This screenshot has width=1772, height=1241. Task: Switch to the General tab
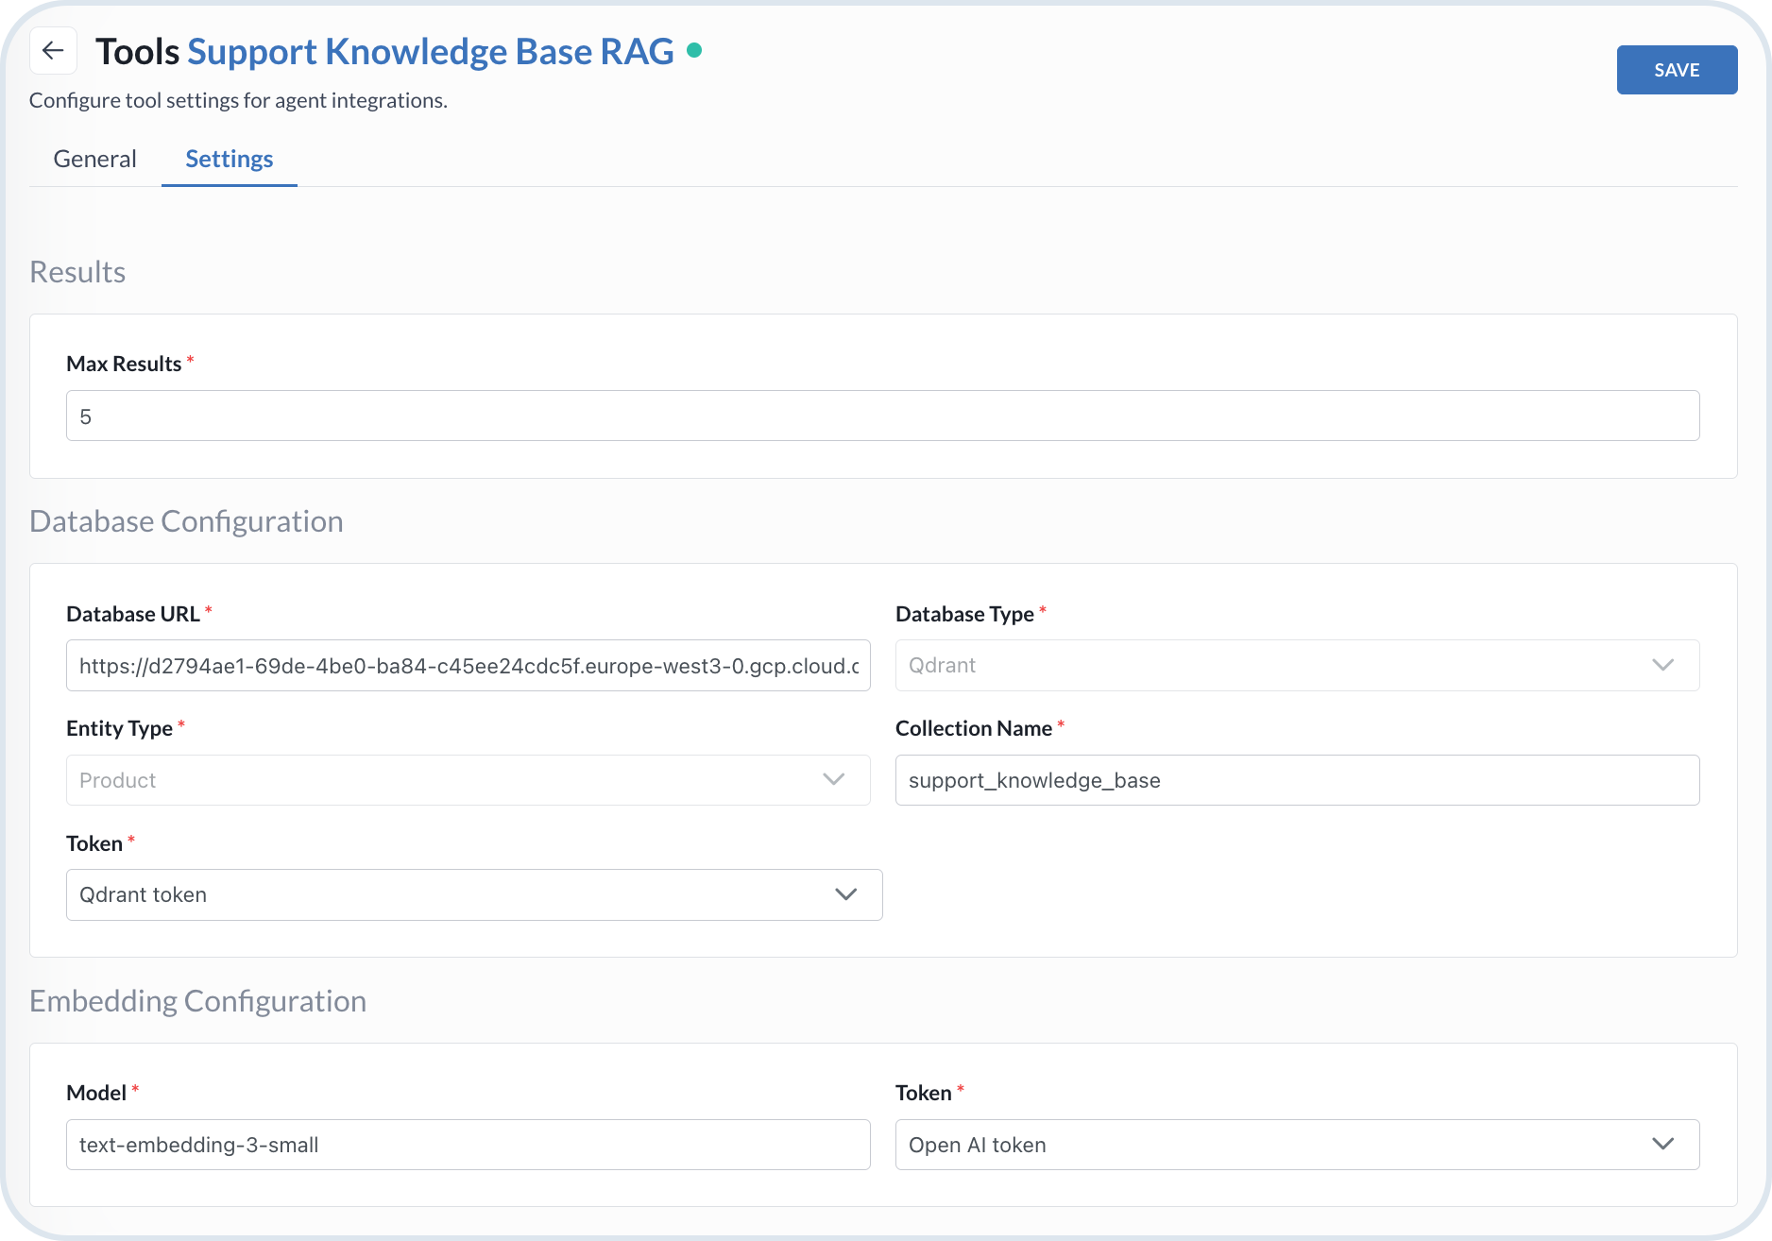coord(94,159)
